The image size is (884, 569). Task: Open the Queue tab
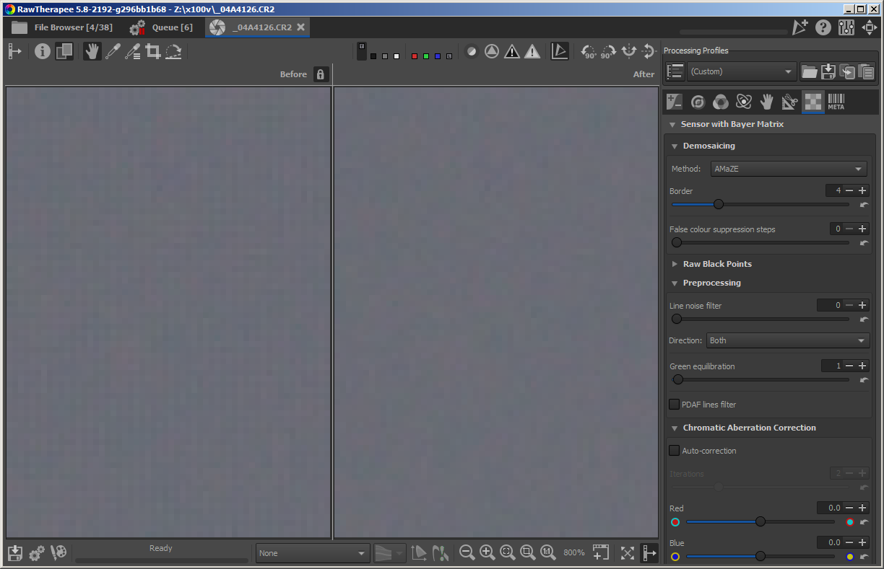pos(162,27)
